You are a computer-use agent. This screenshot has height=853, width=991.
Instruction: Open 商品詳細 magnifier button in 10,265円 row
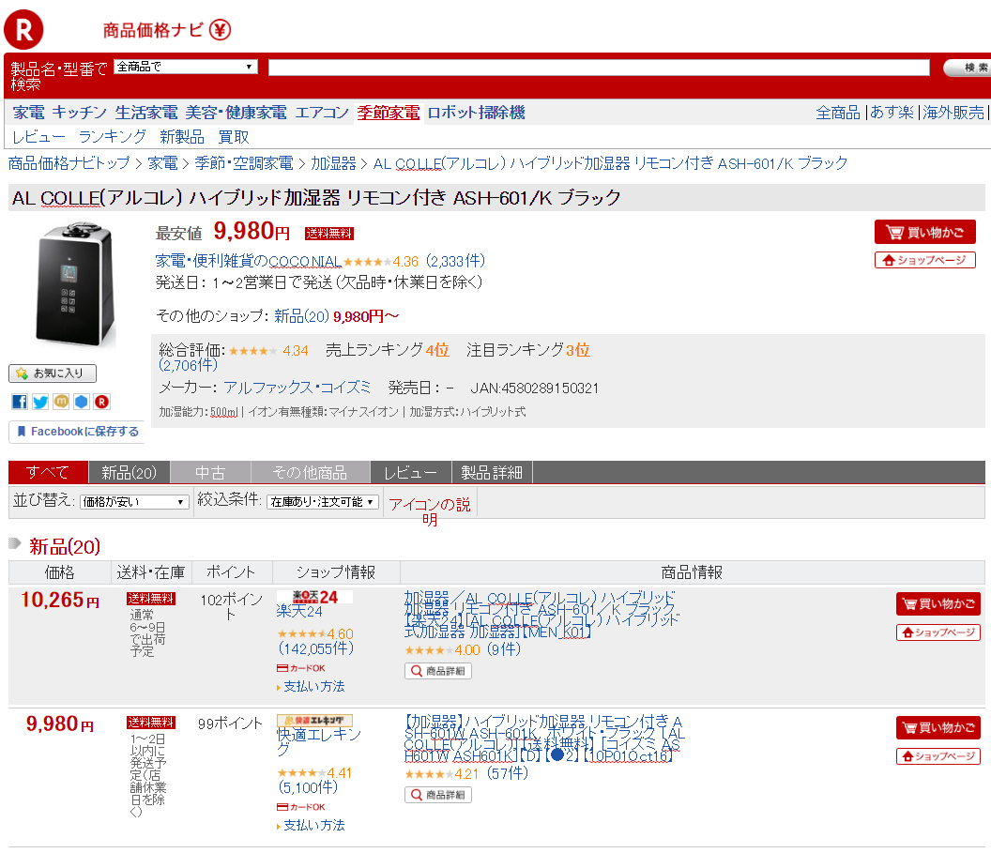[x=438, y=671]
